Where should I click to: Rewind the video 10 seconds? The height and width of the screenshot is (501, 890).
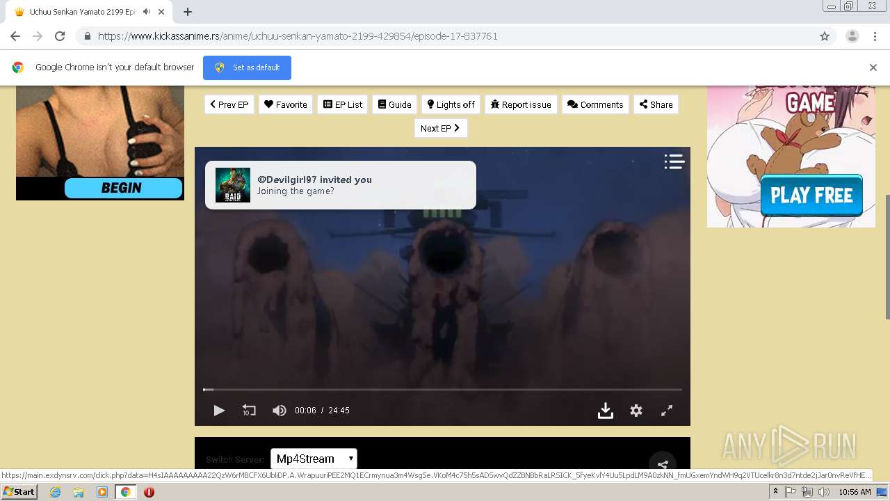pos(249,411)
